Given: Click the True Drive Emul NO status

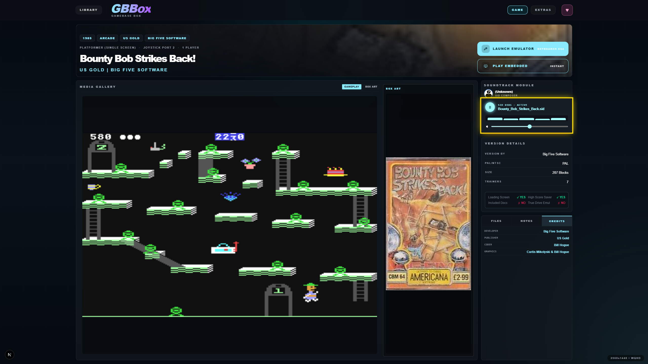Looking at the screenshot, I should 561,203.
